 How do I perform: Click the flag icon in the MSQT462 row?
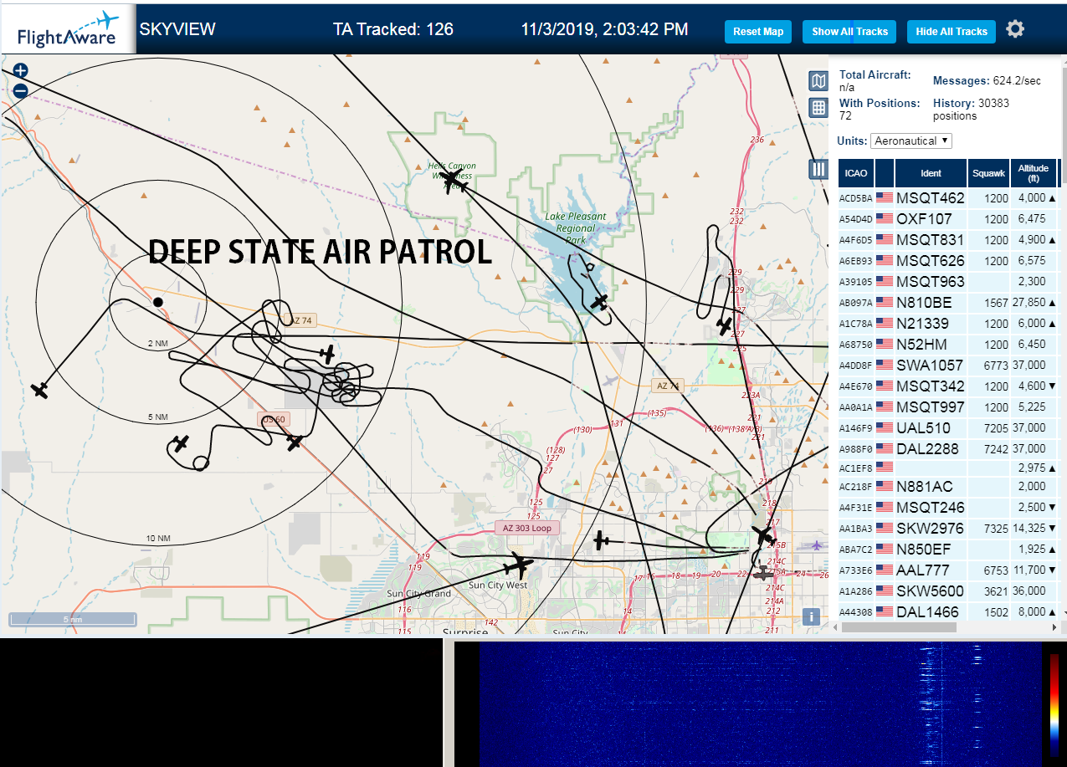tap(884, 198)
